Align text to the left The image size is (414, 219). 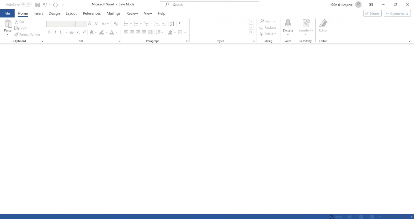[x=126, y=32]
